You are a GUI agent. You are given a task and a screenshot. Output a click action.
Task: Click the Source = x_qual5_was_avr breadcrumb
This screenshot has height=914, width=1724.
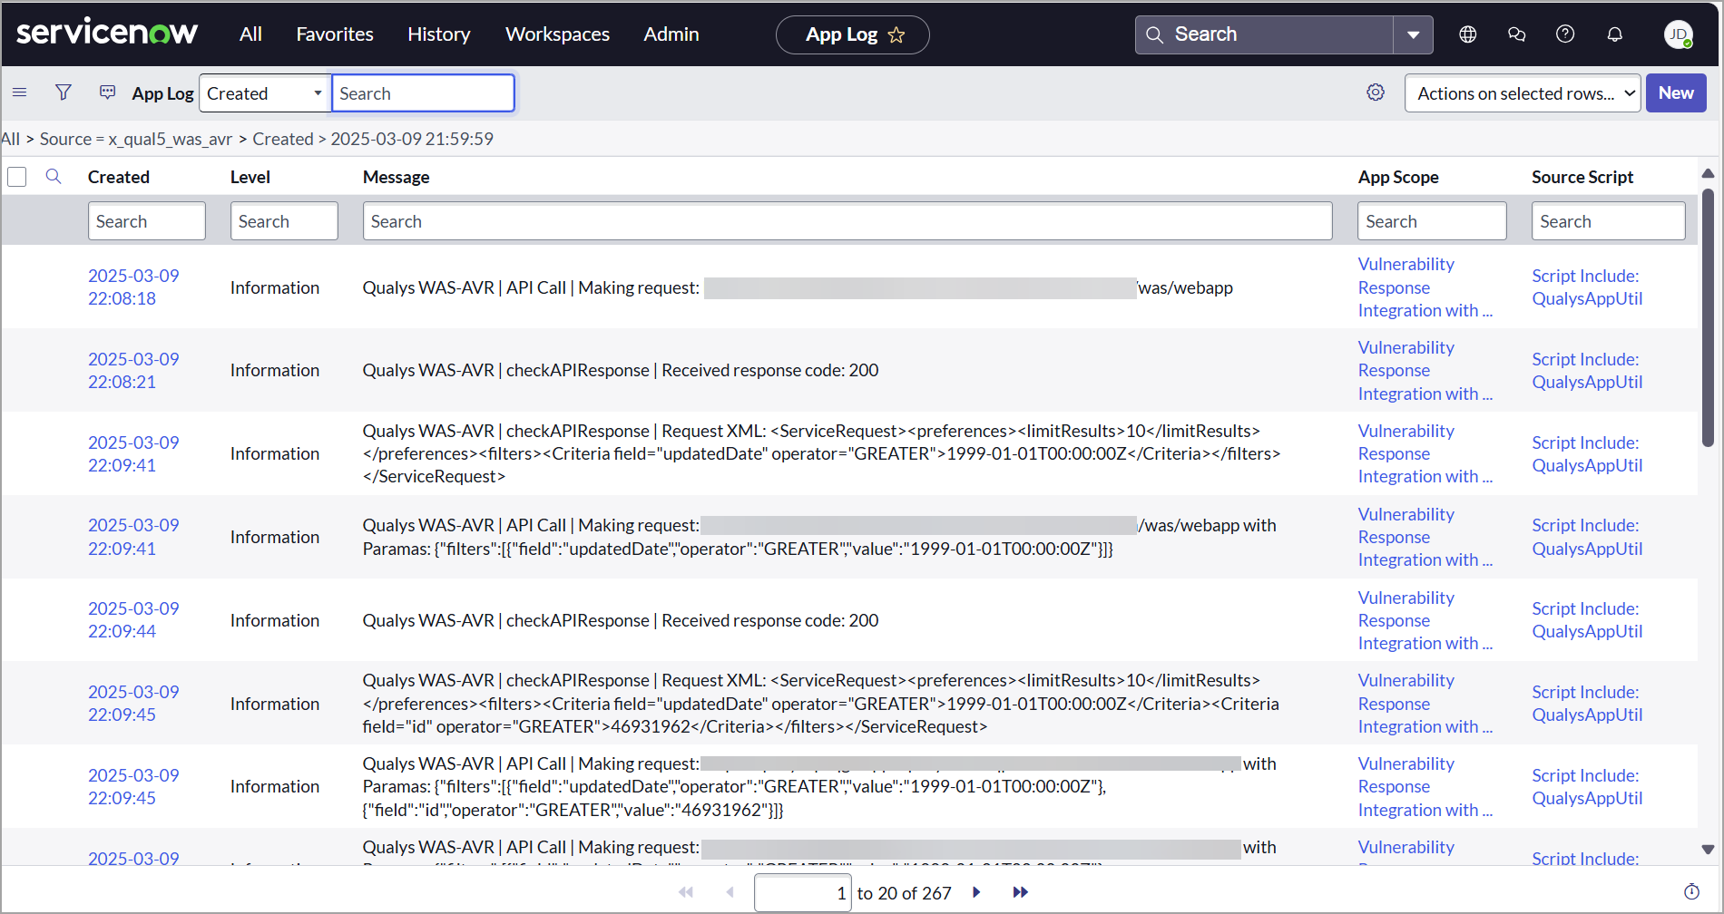(x=136, y=139)
